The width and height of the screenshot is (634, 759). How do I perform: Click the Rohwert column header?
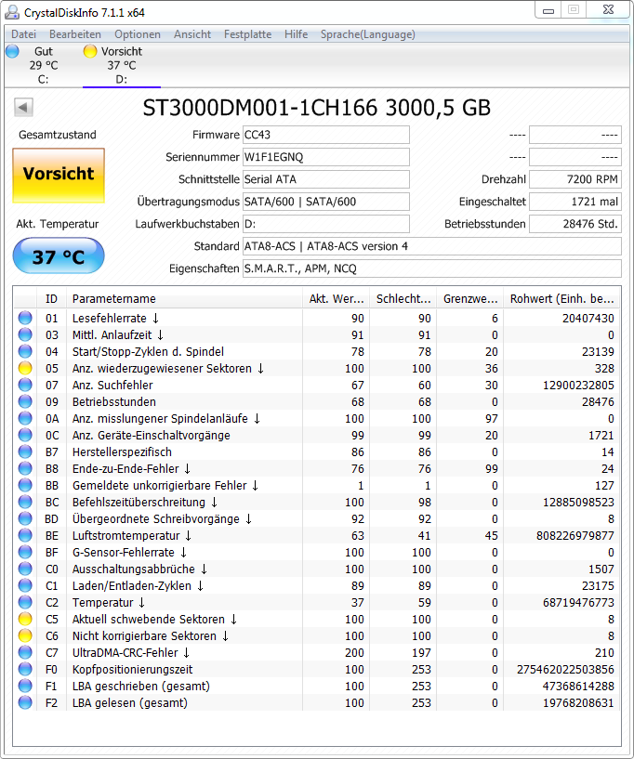(x=561, y=298)
